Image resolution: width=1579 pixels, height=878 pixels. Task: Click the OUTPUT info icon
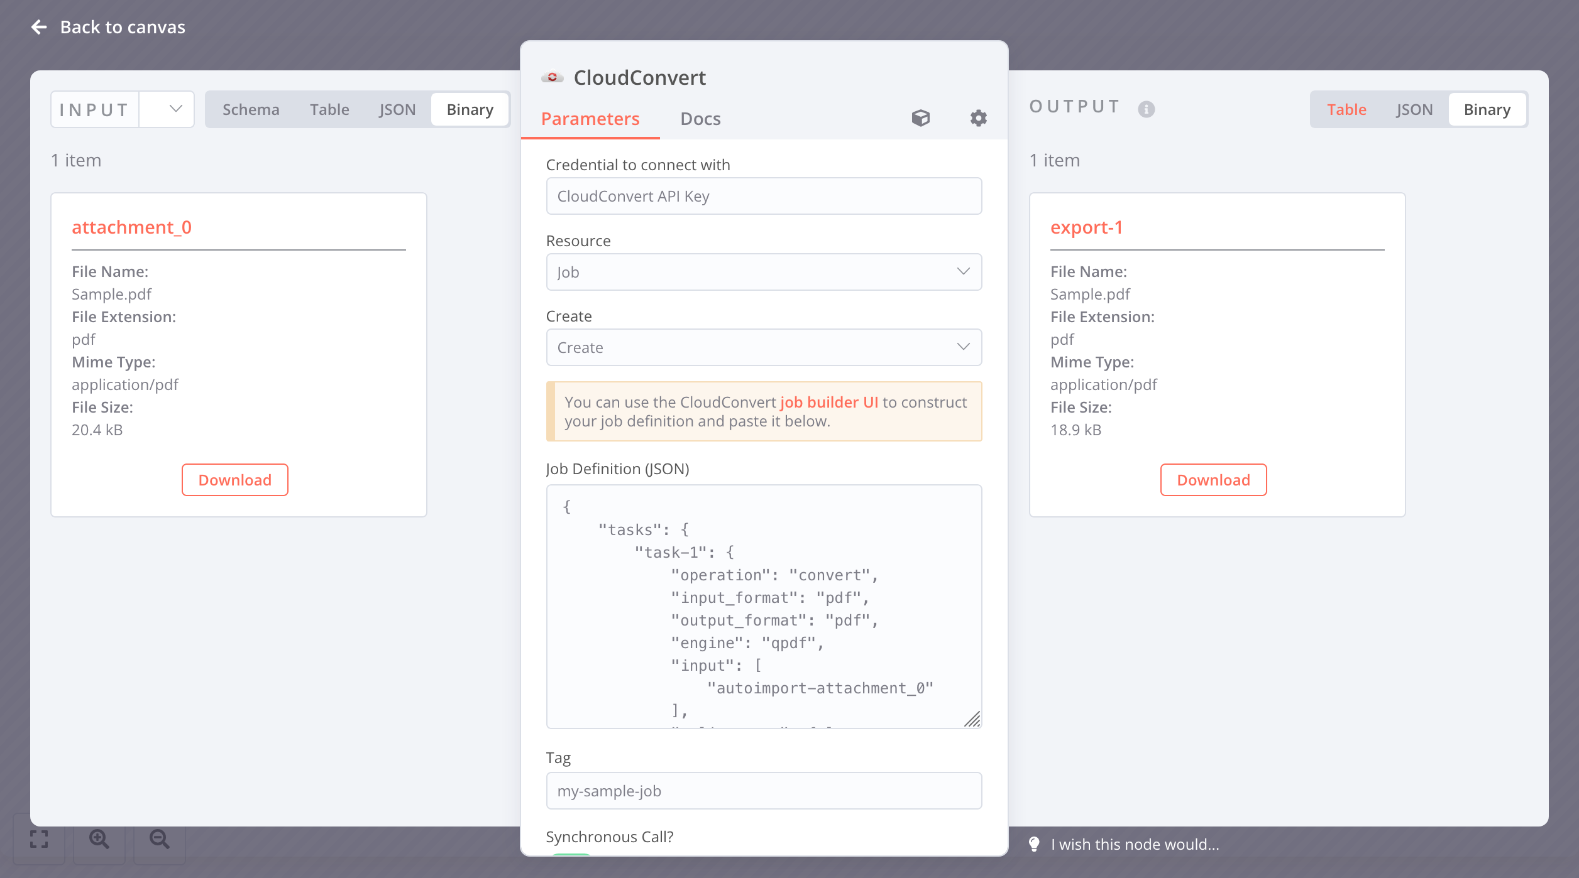pyautogui.click(x=1146, y=109)
